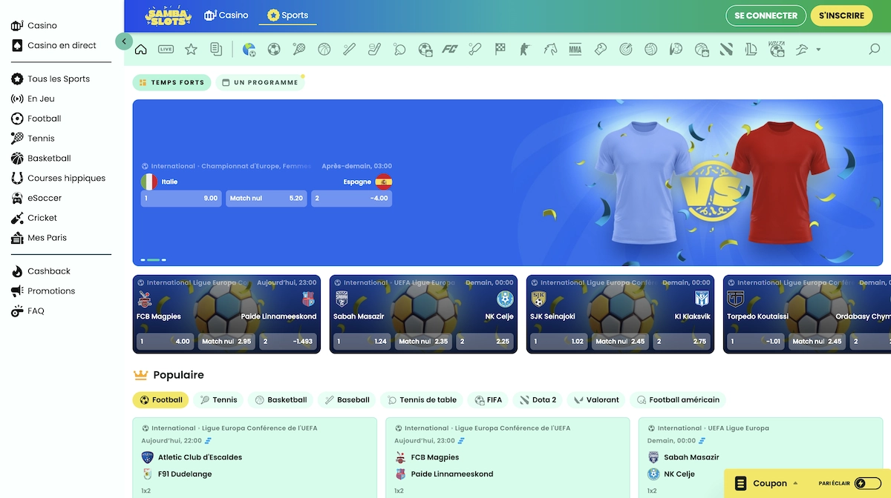Click the second carousel dot indicator
This screenshot has width=891, height=498.
pos(152,260)
